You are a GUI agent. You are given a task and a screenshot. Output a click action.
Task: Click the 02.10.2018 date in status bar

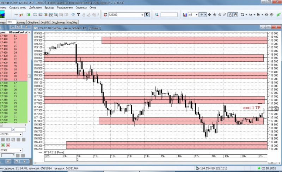click(x=269, y=168)
